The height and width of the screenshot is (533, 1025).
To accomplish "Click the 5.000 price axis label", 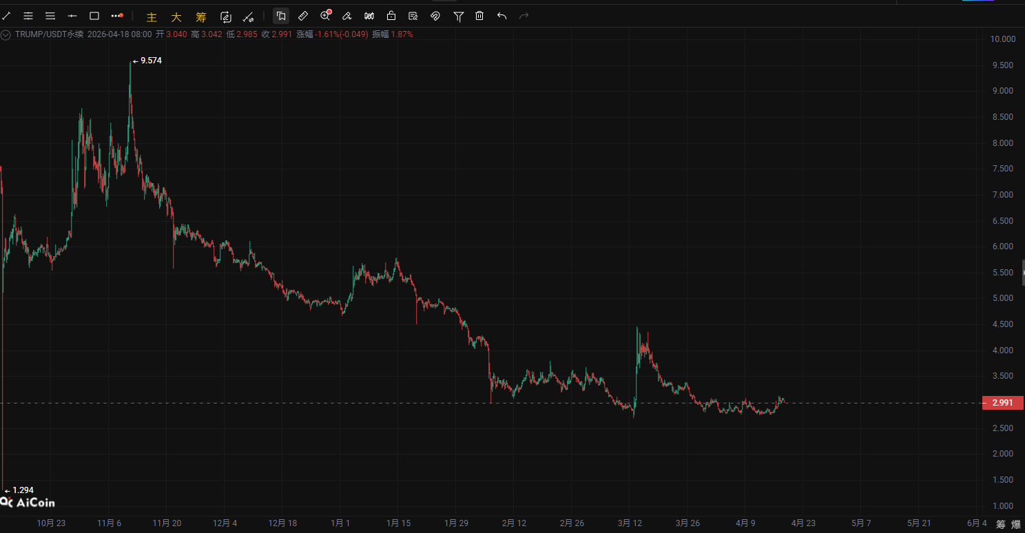I will point(1003,298).
